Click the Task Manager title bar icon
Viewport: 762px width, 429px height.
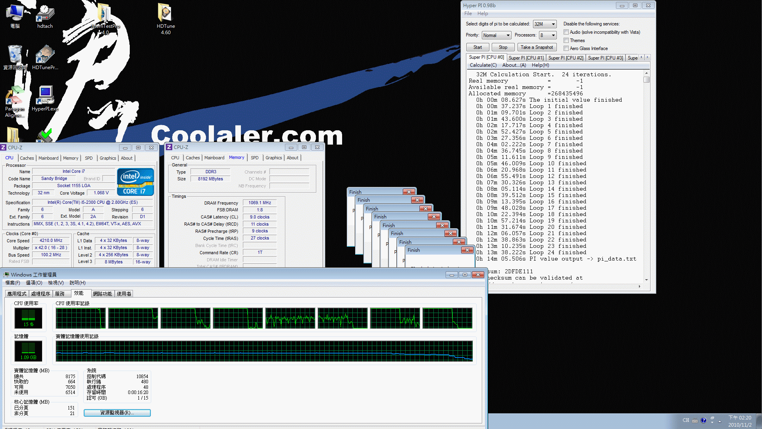[6, 274]
